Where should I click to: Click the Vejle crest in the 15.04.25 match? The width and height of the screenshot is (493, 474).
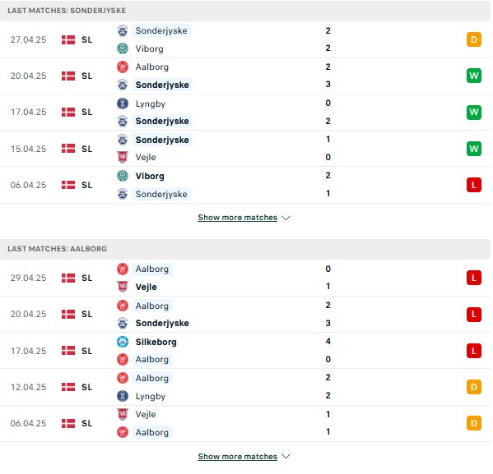tap(123, 157)
